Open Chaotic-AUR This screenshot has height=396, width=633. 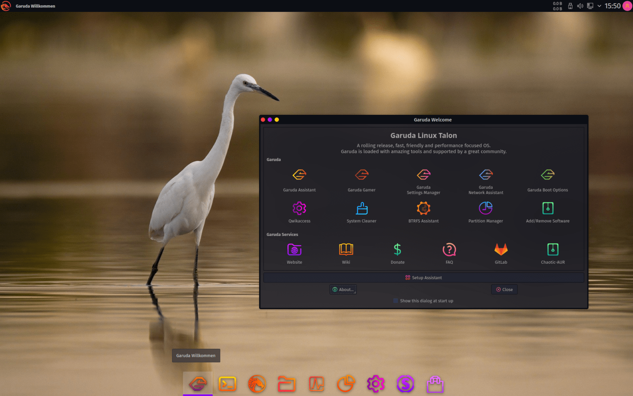coord(553,253)
